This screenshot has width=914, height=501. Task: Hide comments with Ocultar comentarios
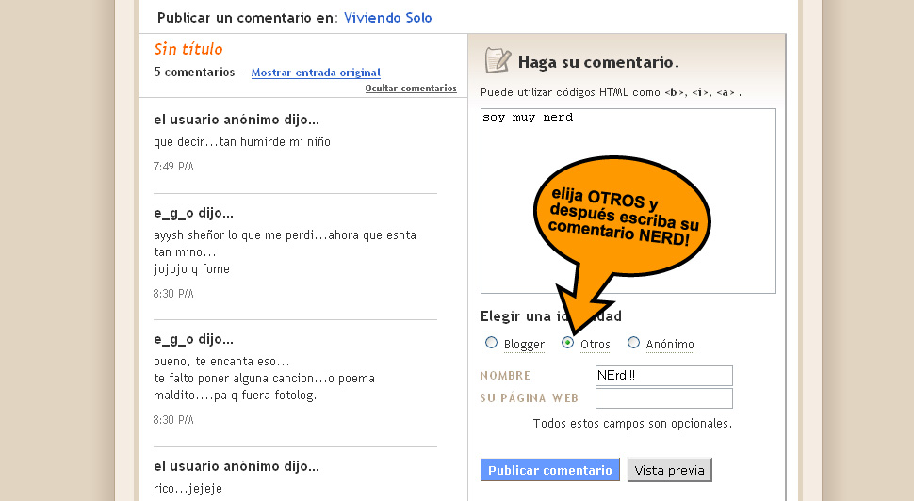[411, 88]
